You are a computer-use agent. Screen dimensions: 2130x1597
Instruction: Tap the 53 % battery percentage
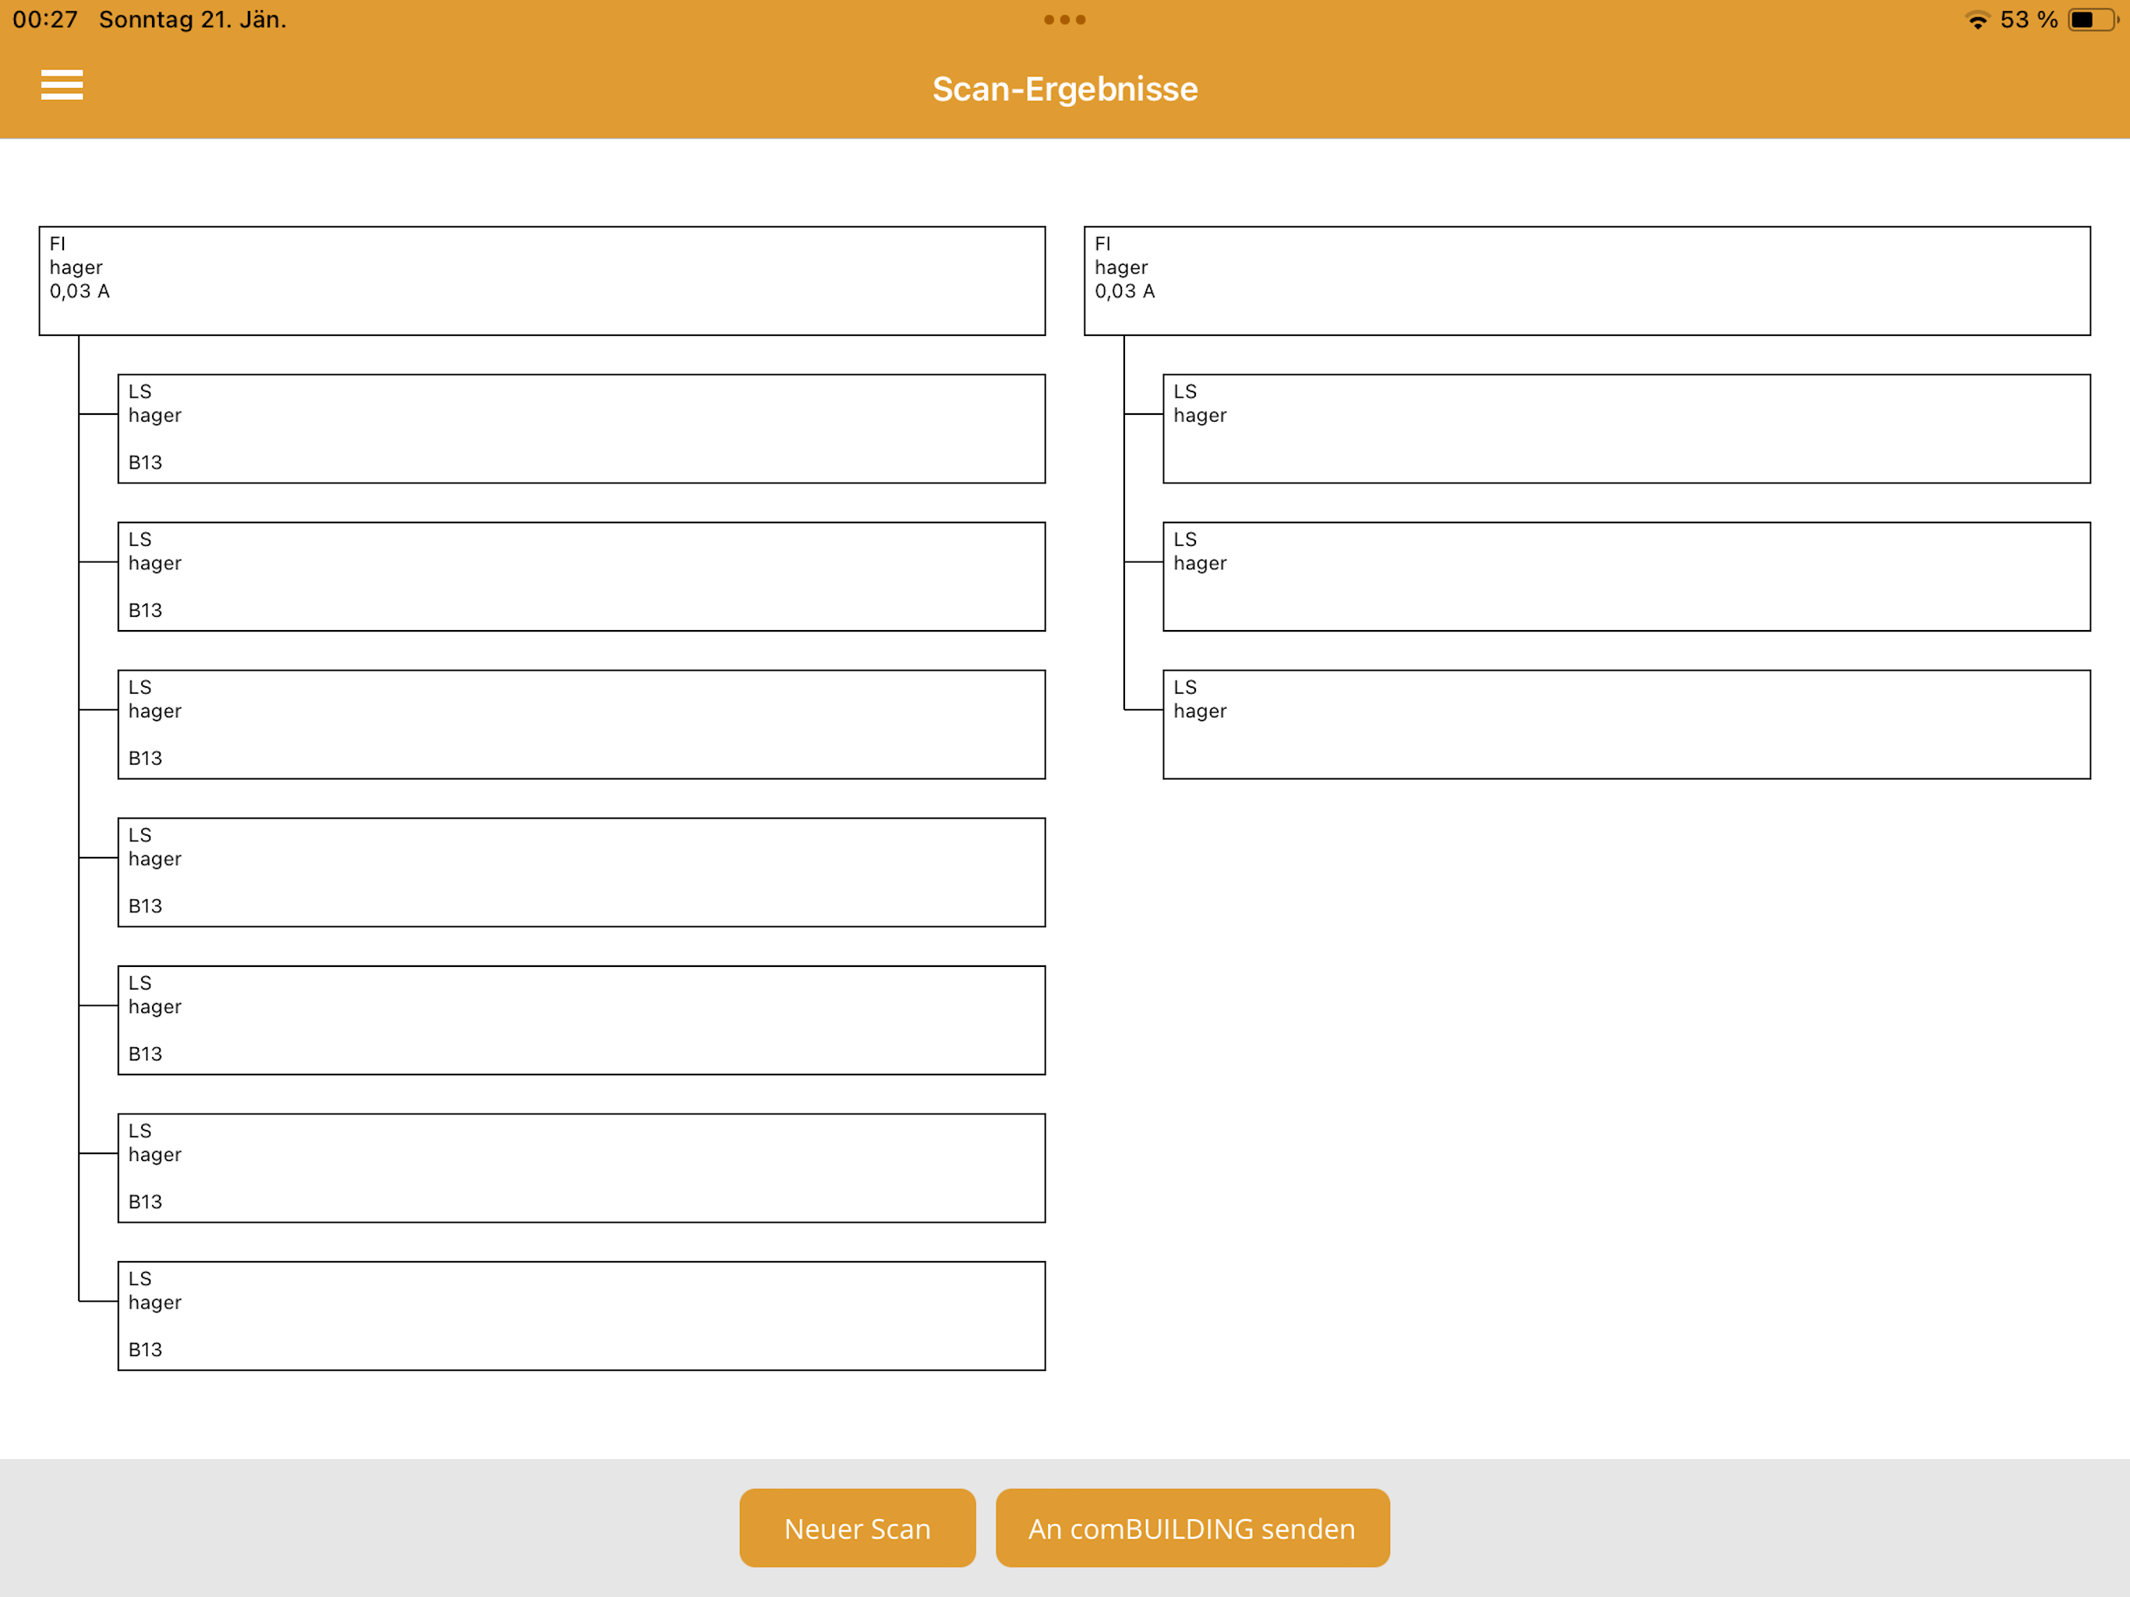(x=2029, y=20)
